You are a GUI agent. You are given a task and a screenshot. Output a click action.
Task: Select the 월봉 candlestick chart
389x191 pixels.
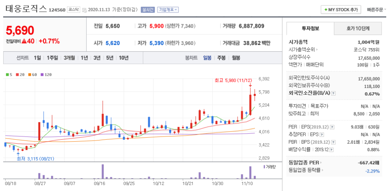236,58
